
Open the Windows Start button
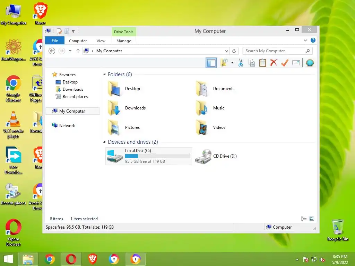(x=8, y=259)
